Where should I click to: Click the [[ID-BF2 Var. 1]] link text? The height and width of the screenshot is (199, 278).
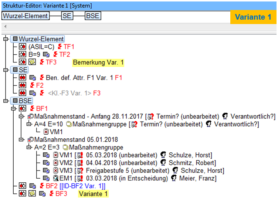tap(82, 186)
